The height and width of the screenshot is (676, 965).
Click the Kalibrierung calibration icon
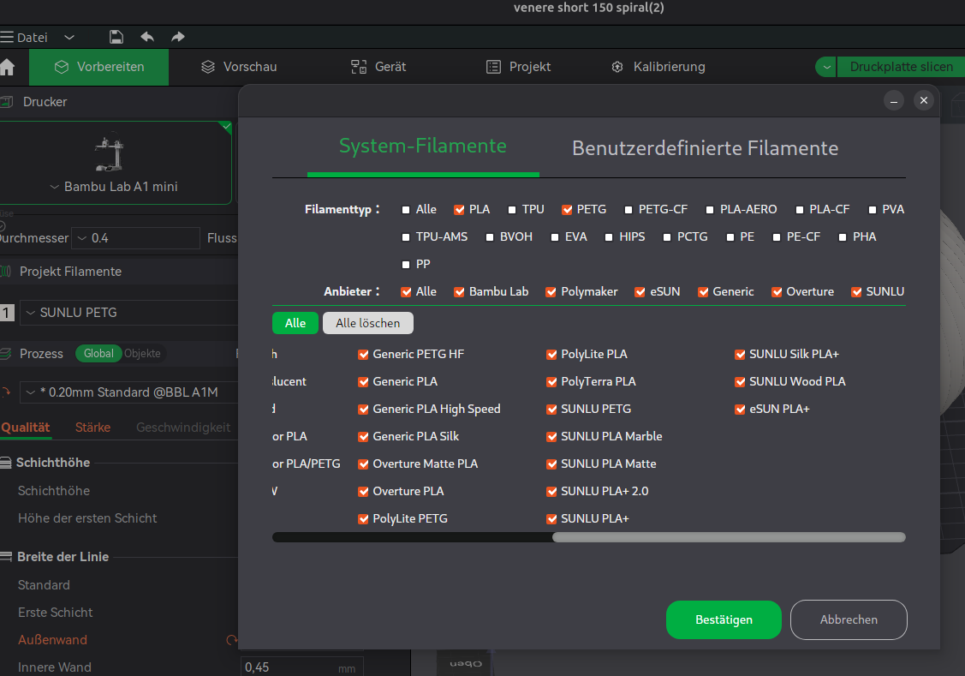click(x=617, y=67)
